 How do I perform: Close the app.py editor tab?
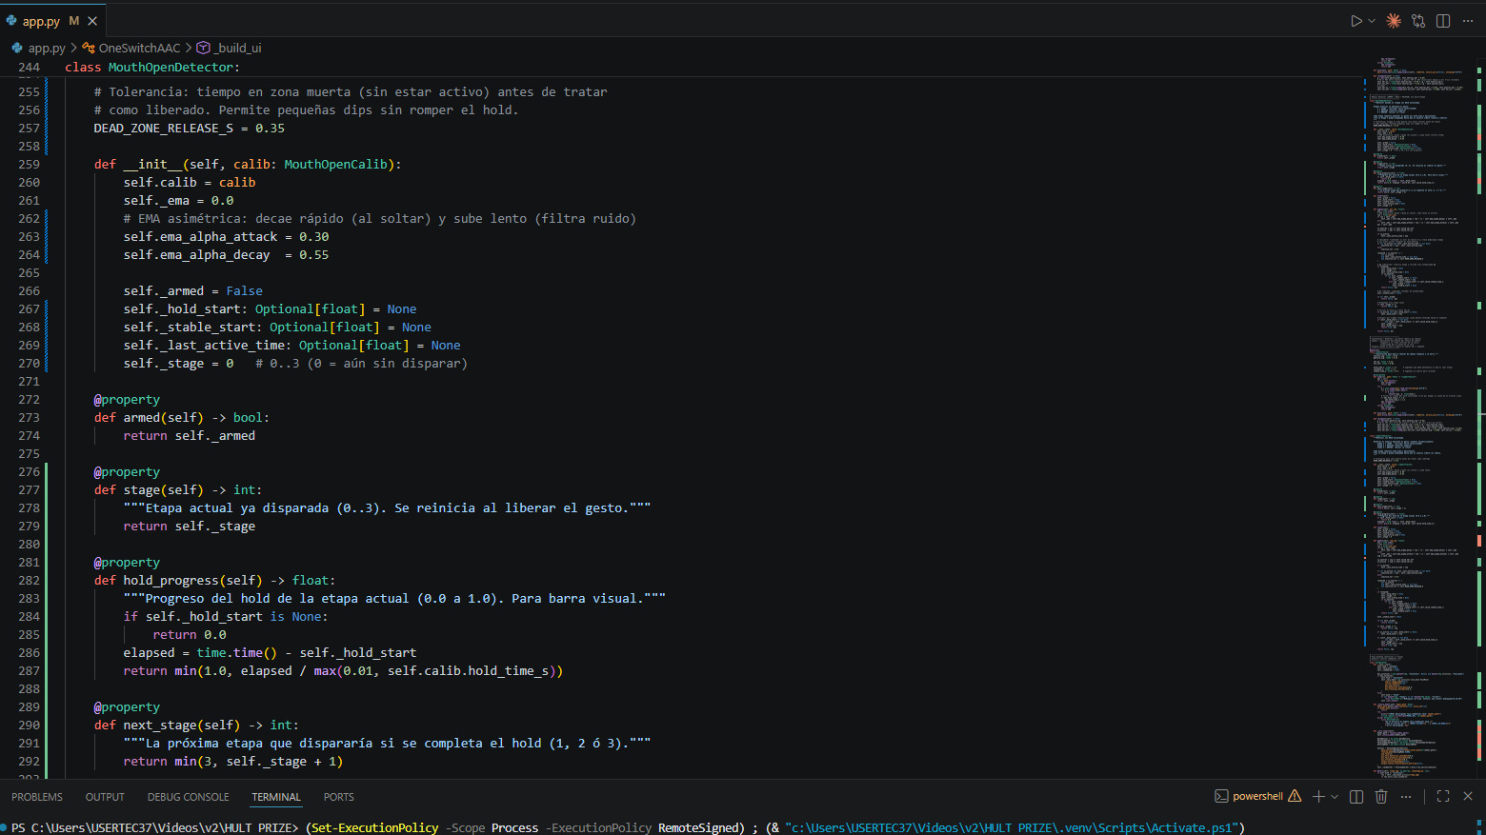92,21
